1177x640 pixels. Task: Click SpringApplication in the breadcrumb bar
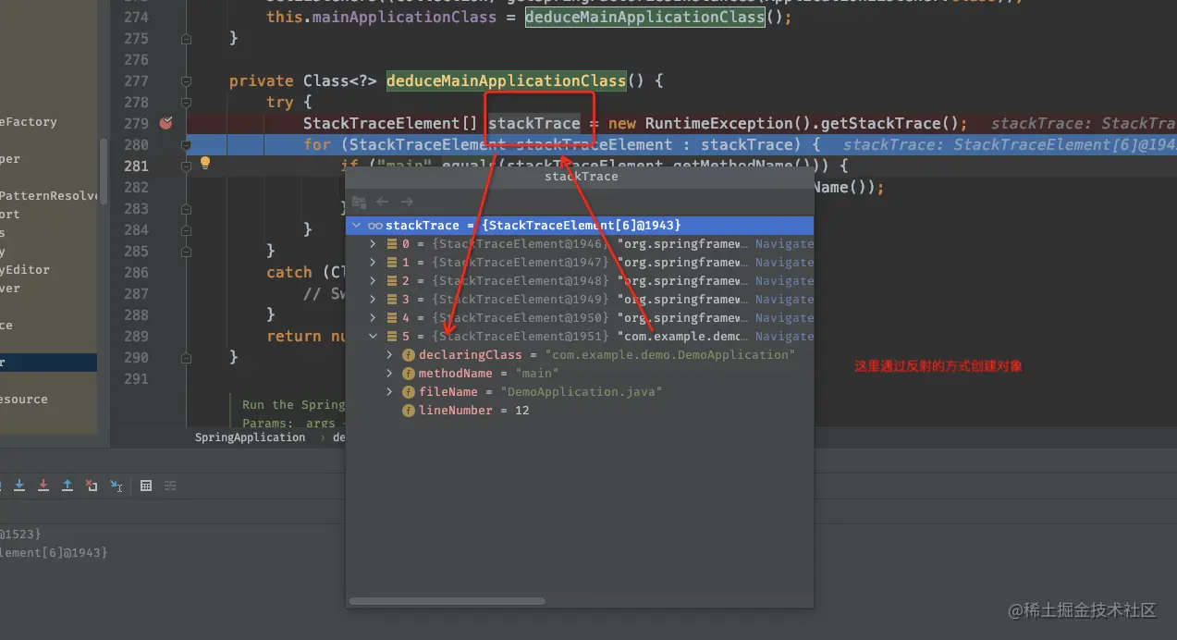[250, 437]
